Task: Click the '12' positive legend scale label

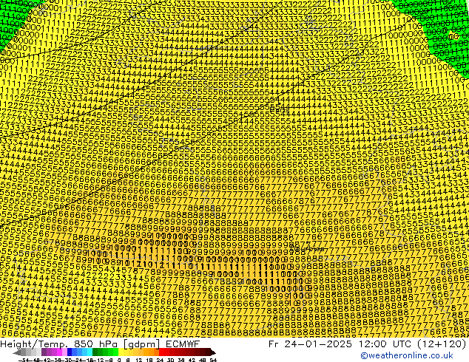Action: click(138, 360)
